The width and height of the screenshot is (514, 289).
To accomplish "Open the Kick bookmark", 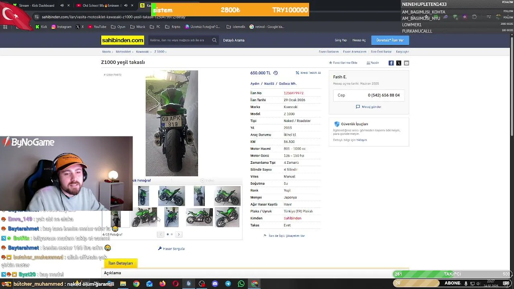I will pos(41,27).
